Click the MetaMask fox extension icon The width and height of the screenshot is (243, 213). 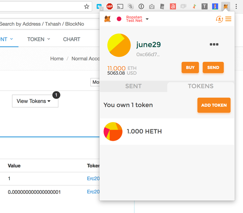click(x=226, y=6)
